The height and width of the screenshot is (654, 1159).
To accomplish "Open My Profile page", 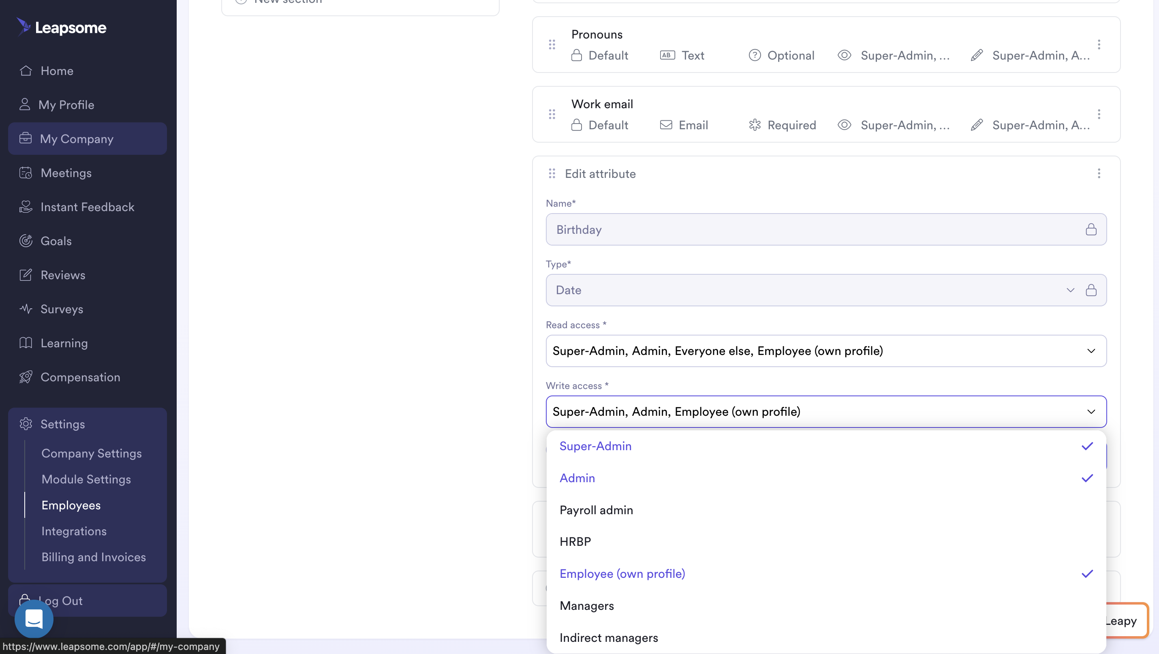I will pos(66,105).
